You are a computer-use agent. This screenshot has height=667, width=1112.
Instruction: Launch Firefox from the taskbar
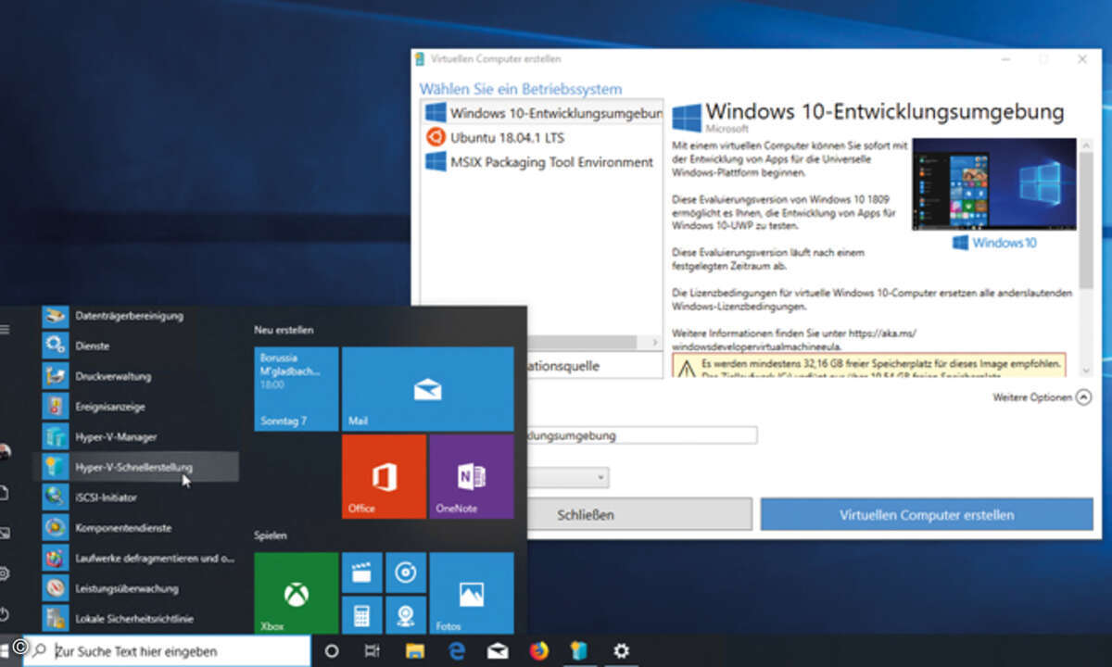pyautogui.click(x=538, y=651)
